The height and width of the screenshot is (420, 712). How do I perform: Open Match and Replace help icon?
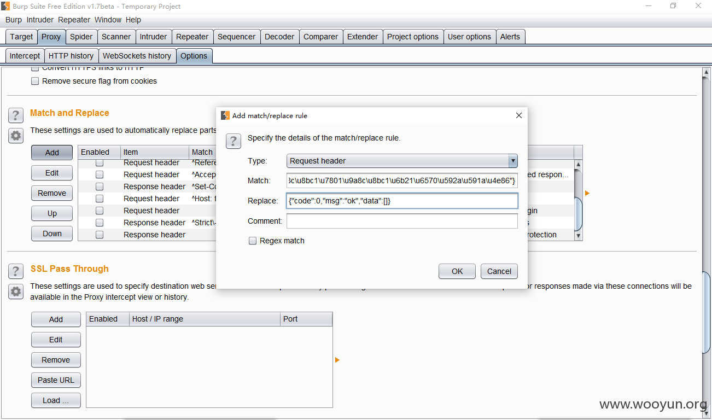(16, 115)
